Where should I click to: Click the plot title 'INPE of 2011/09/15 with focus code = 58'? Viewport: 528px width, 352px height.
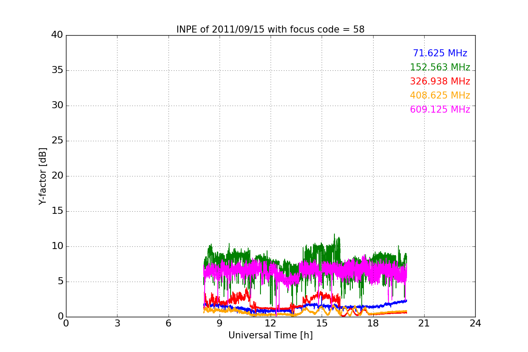coord(271,29)
